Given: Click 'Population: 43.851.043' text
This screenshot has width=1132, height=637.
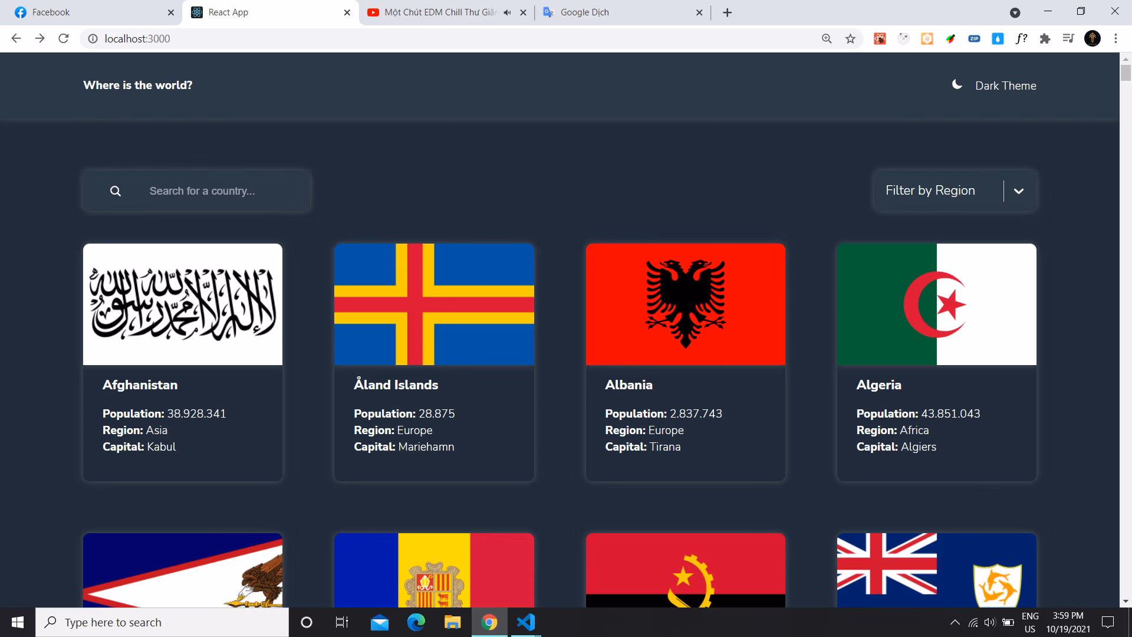Looking at the screenshot, I should tap(918, 413).
